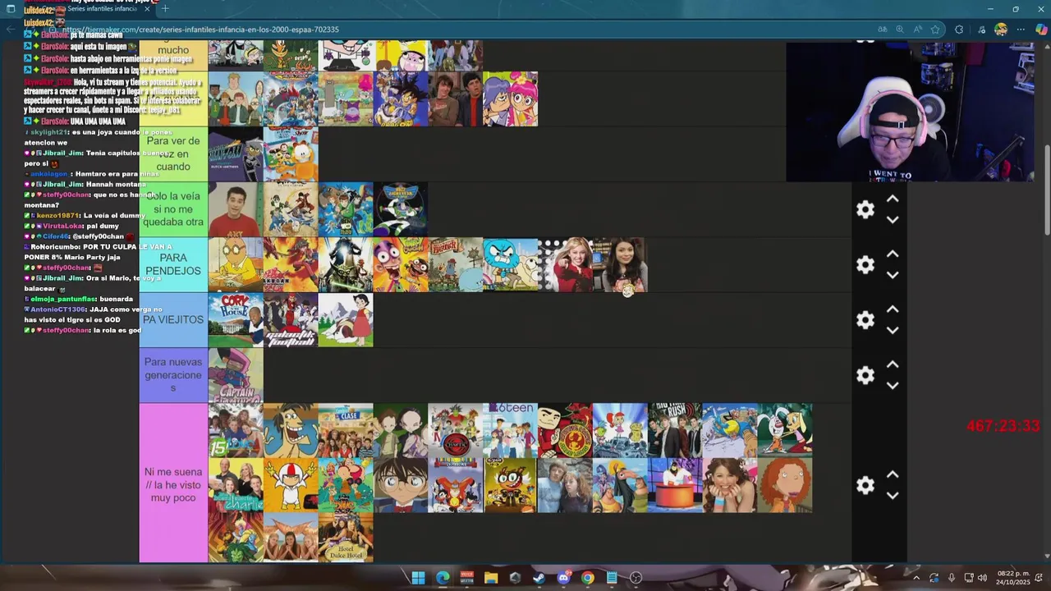The width and height of the screenshot is (1051, 591).
Task: Select the Gumball thumbnail in PARA PENDEJOS
Action: [510, 265]
